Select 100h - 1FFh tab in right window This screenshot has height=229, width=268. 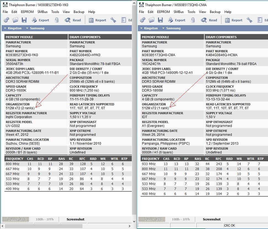(x=181, y=219)
